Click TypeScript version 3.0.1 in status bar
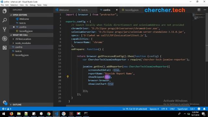 [x=192, y=109]
